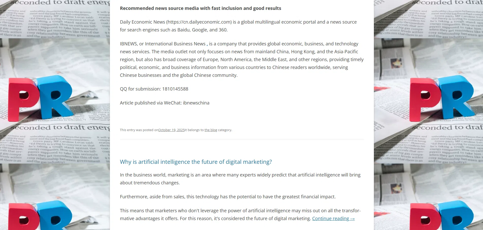Open the "Why is artificial intelligence" post title

[196, 162]
